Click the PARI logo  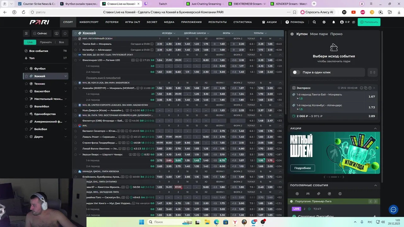coord(39,22)
